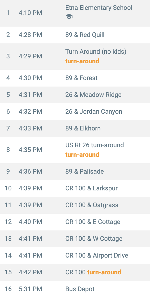This screenshot has height=294, width=150.
Task: Open the US Rt 26 turn-around stop
Action: [75, 150]
